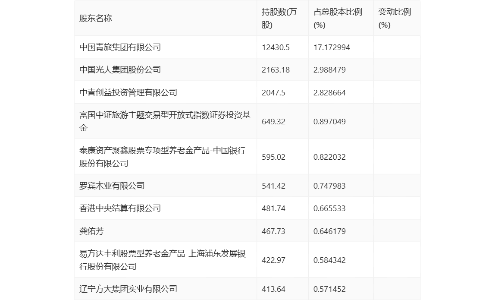Select the 12430.5 shareholding value

click(276, 47)
